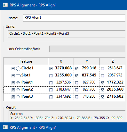This screenshot has height=132, width=127.
Task: Click the RPS Alignment title bar icon at top
Action: (x=5, y=5)
